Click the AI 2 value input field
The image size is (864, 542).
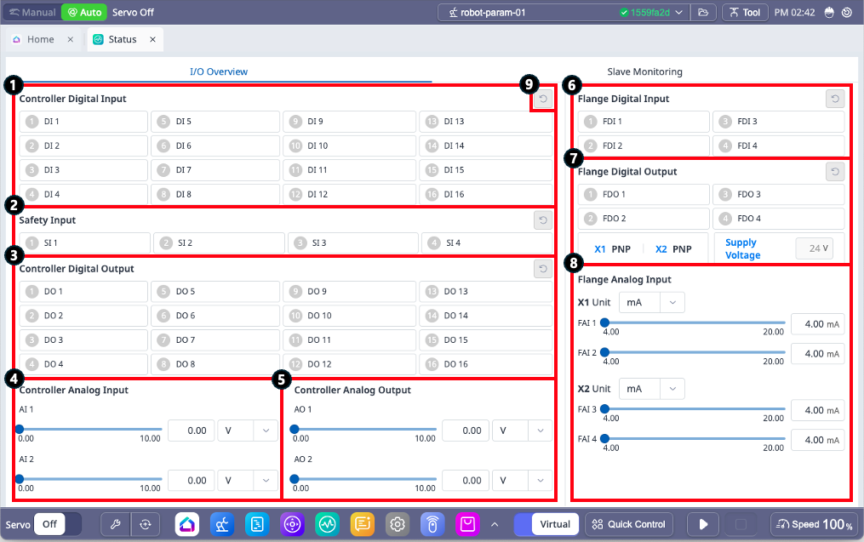tap(191, 480)
